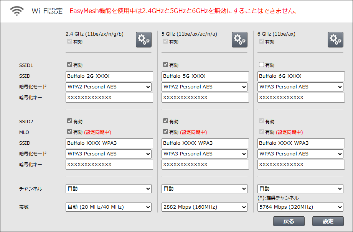
Task: Expand SSID2 encryption mode dropdown for 2.4 GHz
Action: (x=109, y=154)
